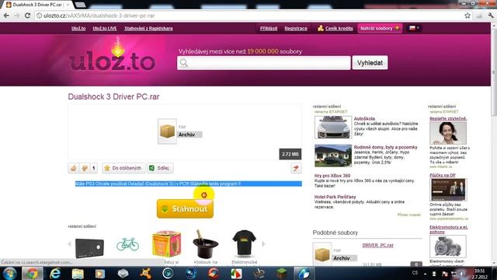This screenshot has width=497, height=280.
Task: Click the Chrome taskbar icon
Action: [x=32, y=273]
